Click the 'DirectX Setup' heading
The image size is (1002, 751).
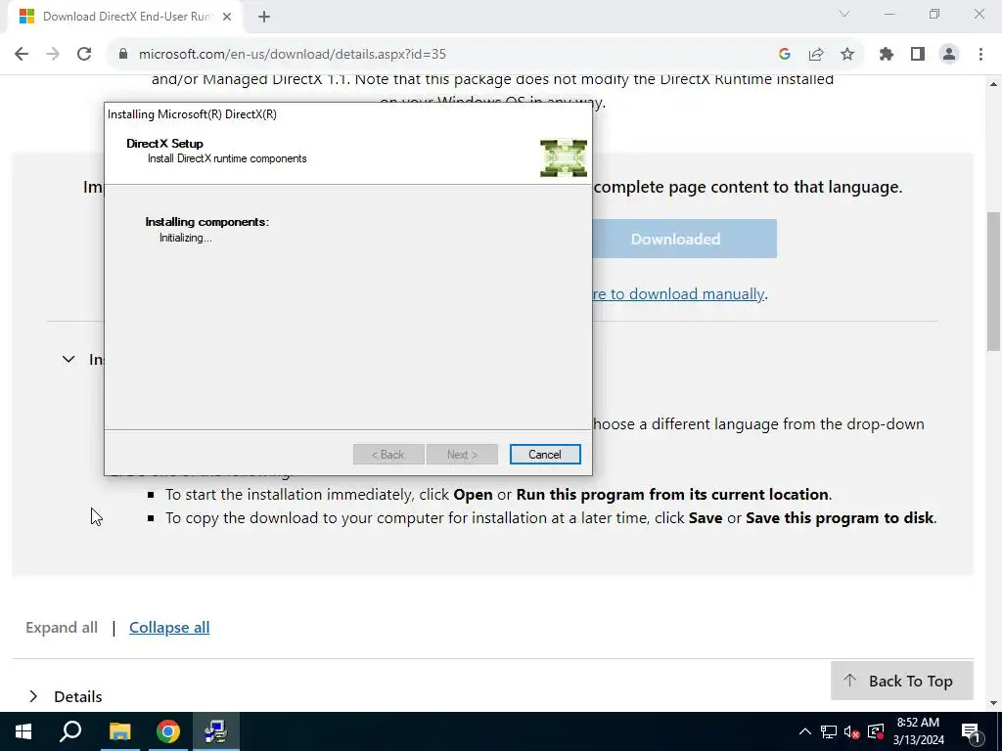pyautogui.click(x=164, y=144)
